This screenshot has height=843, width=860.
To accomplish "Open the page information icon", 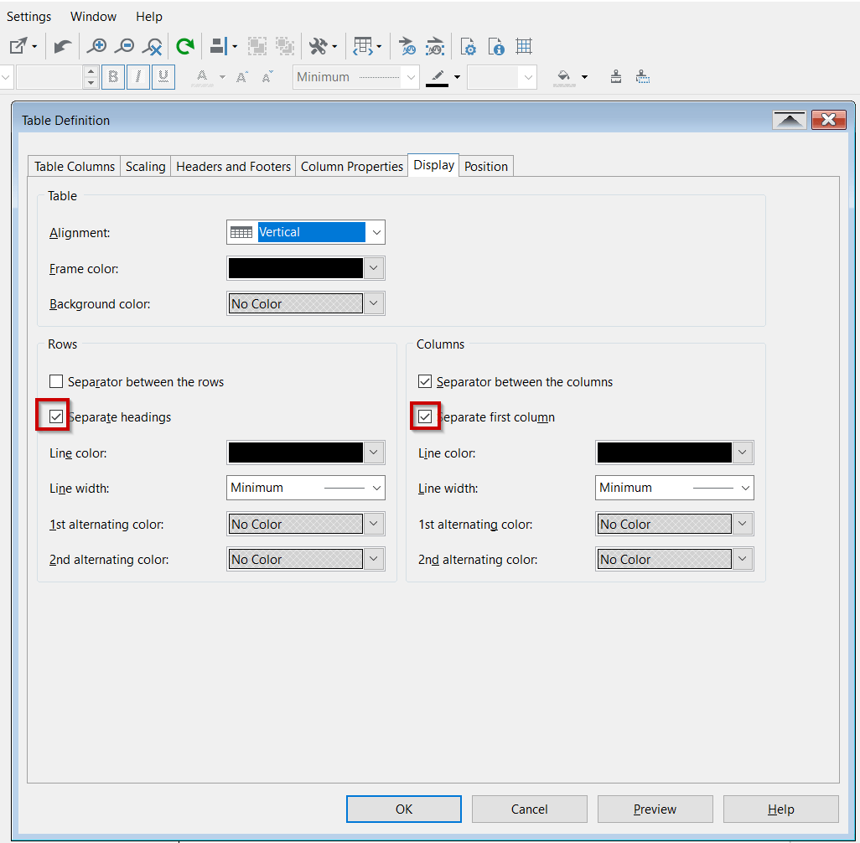I will (496, 46).
